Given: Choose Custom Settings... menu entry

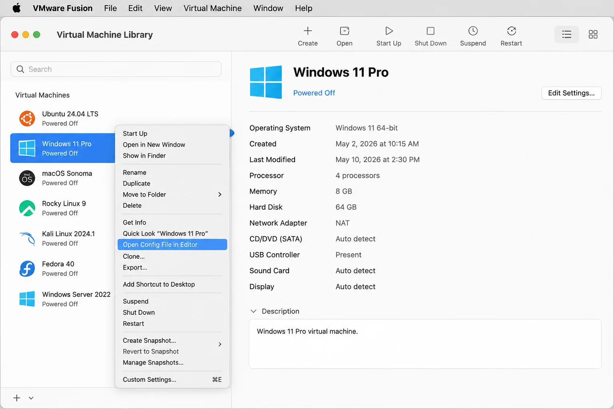Looking at the screenshot, I should 172,379.
